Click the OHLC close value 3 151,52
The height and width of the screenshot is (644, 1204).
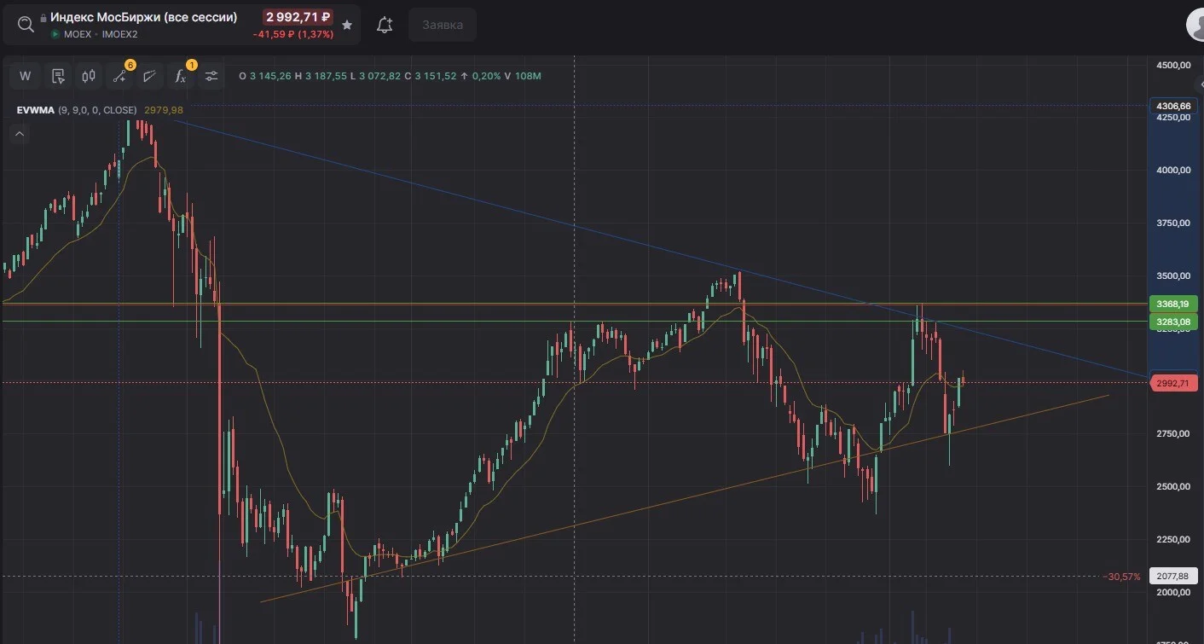pyautogui.click(x=437, y=76)
